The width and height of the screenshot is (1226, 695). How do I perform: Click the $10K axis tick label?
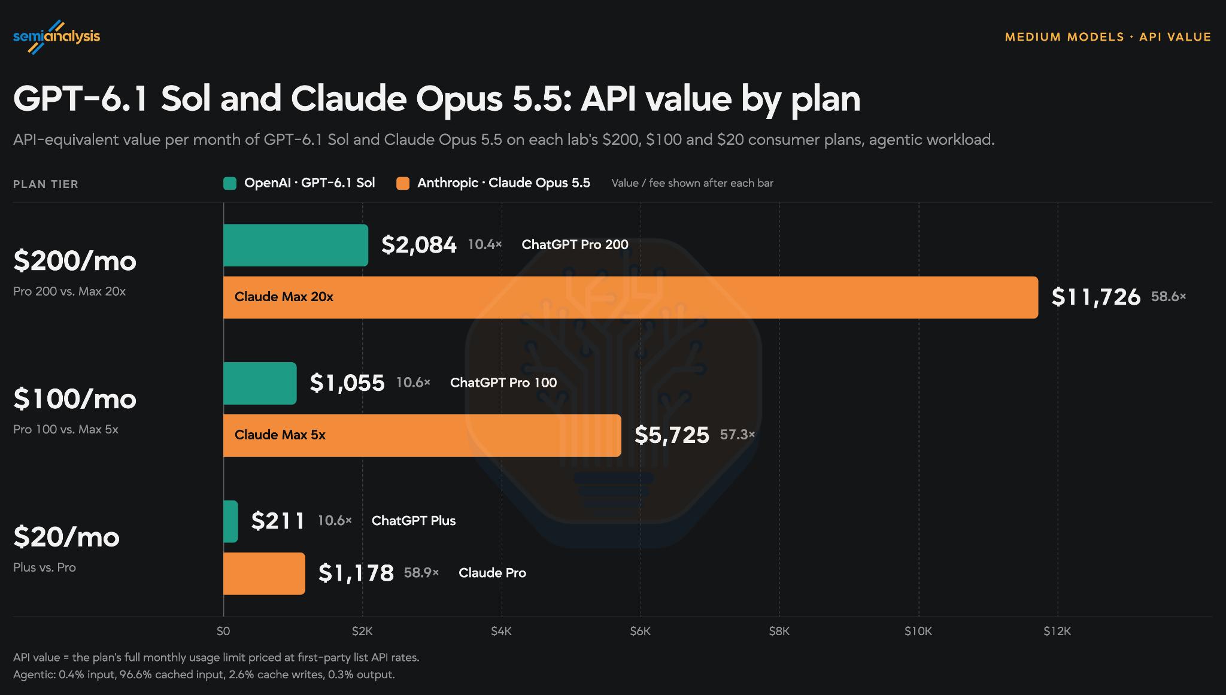coord(918,632)
